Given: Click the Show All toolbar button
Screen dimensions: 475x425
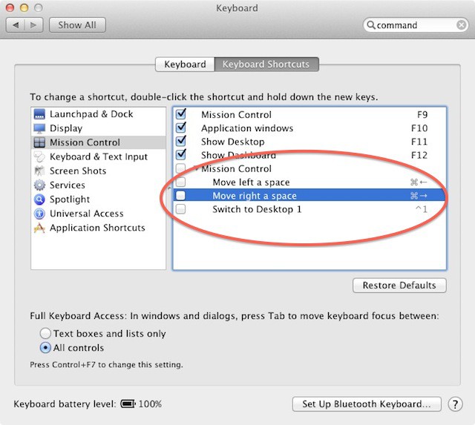Looking at the screenshot, I should pos(77,25).
